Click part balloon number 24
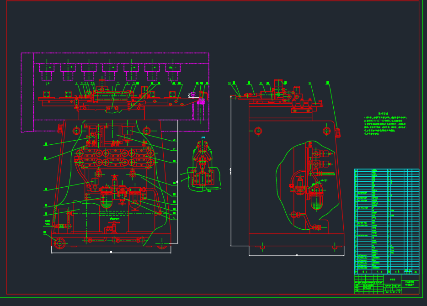Screen dimensions: 427x306 pyautogui.click(x=310, y=83)
